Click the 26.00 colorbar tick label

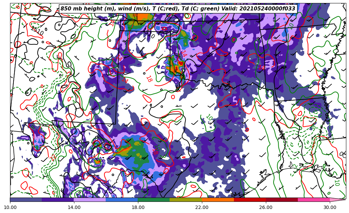click(266, 207)
